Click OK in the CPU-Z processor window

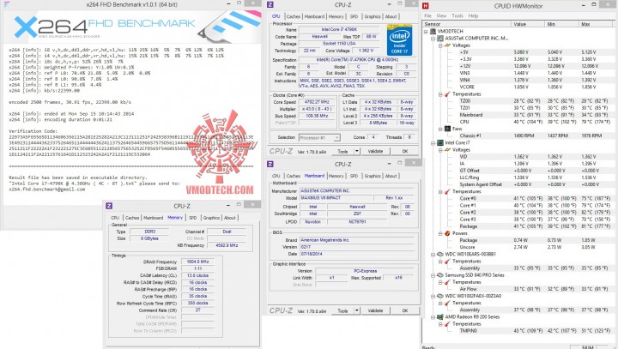pyautogui.click(x=405, y=151)
